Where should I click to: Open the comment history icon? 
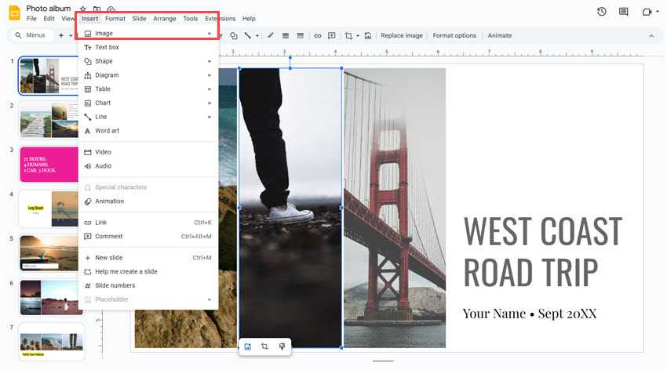624,12
